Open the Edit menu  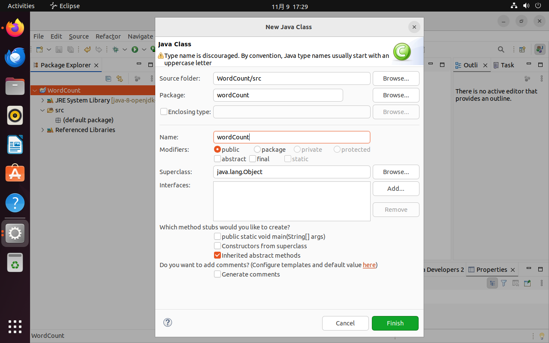coord(56,36)
